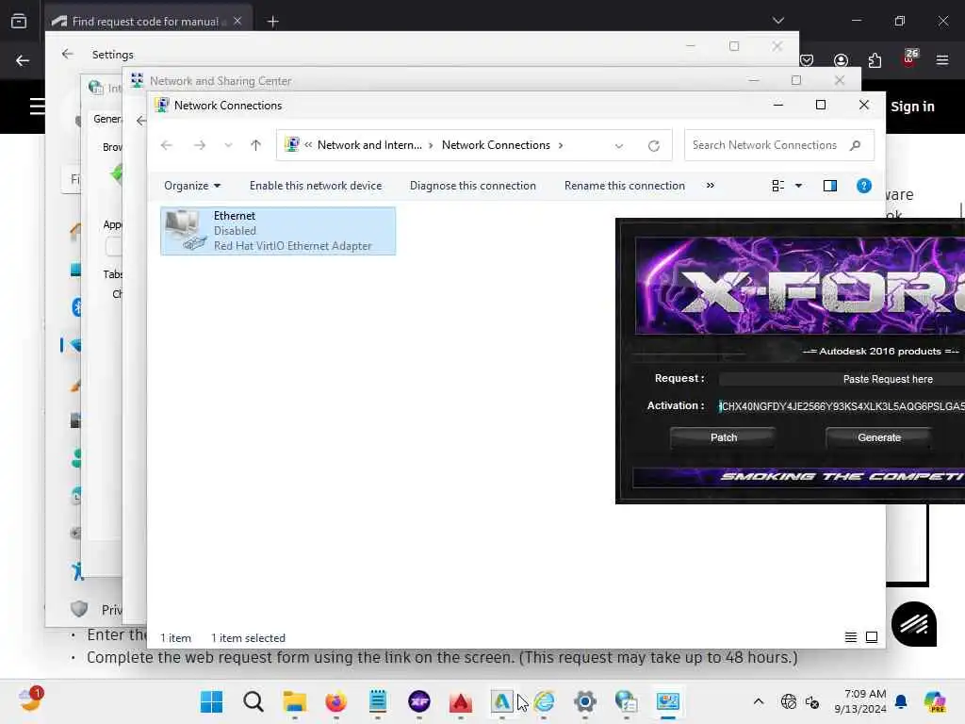
Task: Open Firefox from the taskbar
Action: pos(336,701)
